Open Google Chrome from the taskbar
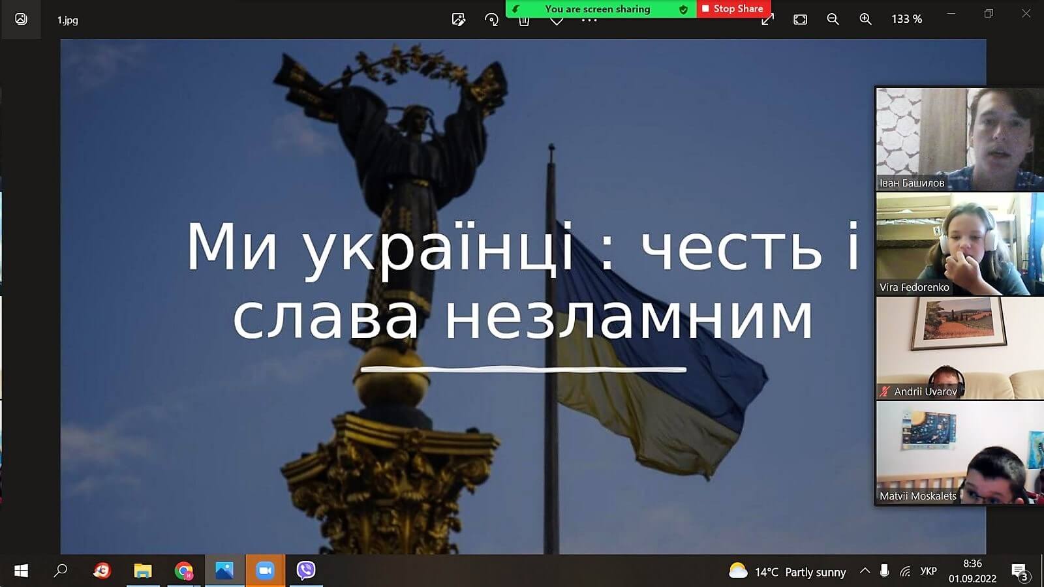Viewport: 1044px width, 587px height. (x=184, y=571)
